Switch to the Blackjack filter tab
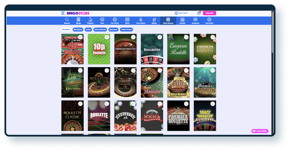 tap(78, 29)
